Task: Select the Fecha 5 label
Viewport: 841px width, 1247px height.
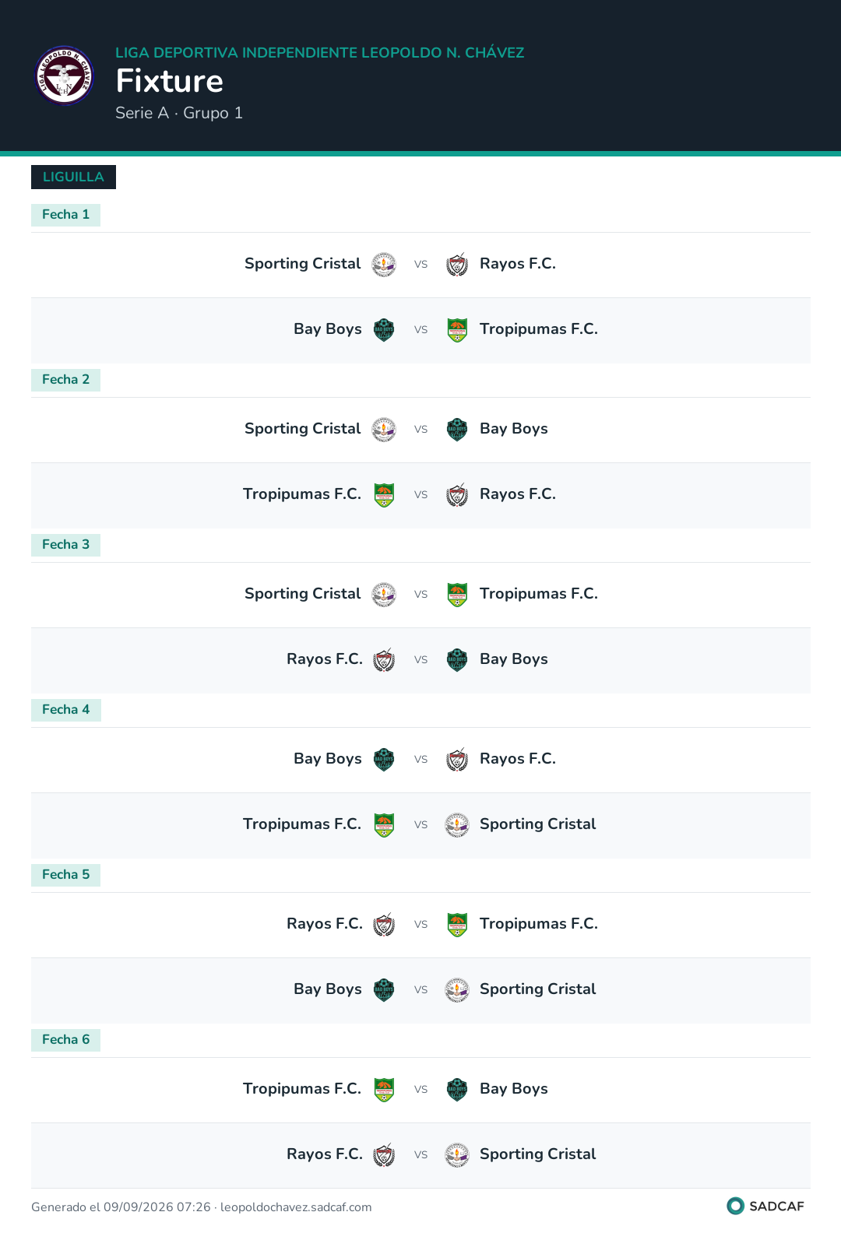Action: [x=65, y=875]
